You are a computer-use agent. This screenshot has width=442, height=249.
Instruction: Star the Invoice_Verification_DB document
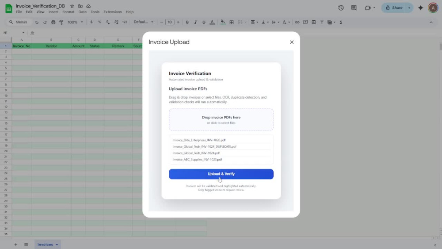[x=72, y=6]
